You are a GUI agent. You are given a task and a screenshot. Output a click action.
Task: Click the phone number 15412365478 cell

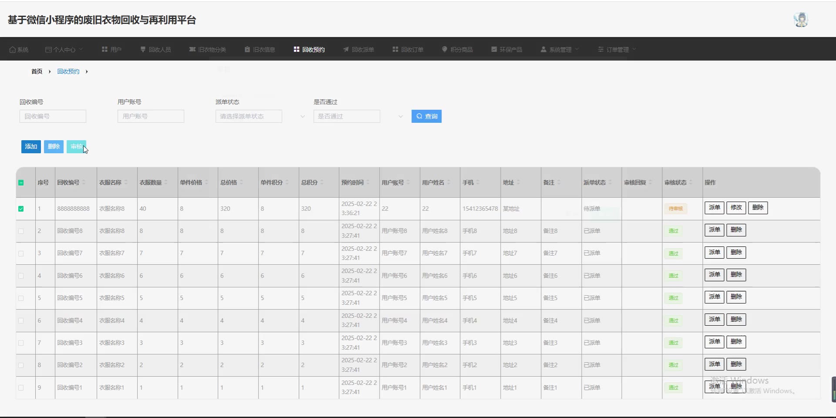pyautogui.click(x=480, y=209)
